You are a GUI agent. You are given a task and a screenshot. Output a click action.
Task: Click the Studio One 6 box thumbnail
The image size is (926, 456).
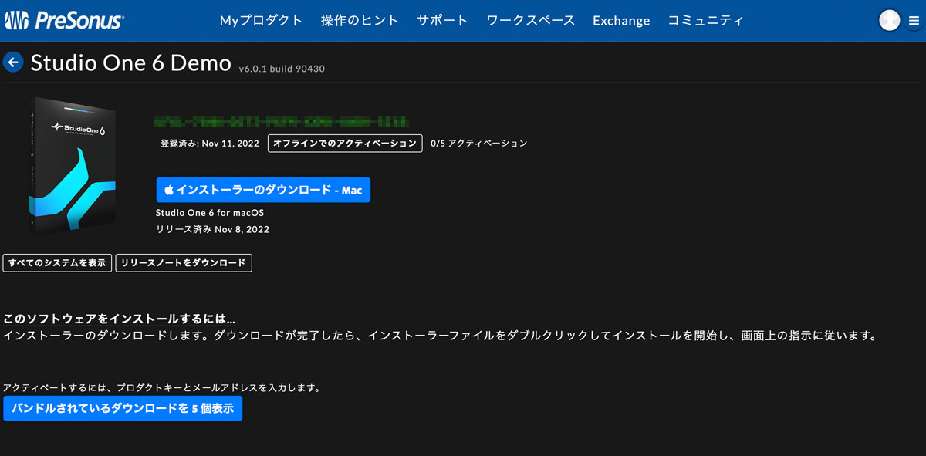(72, 165)
